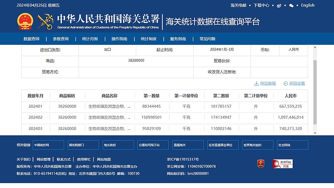Viewport: 334px width, 188px height.
Task: Open the WeChat icon in header
Action: click(291, 6)
